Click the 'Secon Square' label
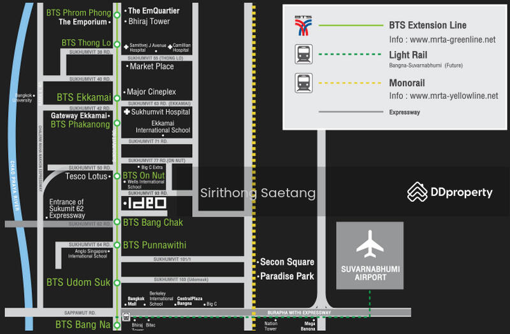 [x=288, y=262]
